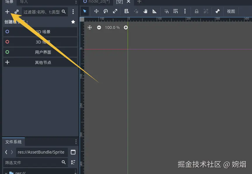Activate the Move mode tool
Viewport: 252px width, 174px height.
pos(96,11)
